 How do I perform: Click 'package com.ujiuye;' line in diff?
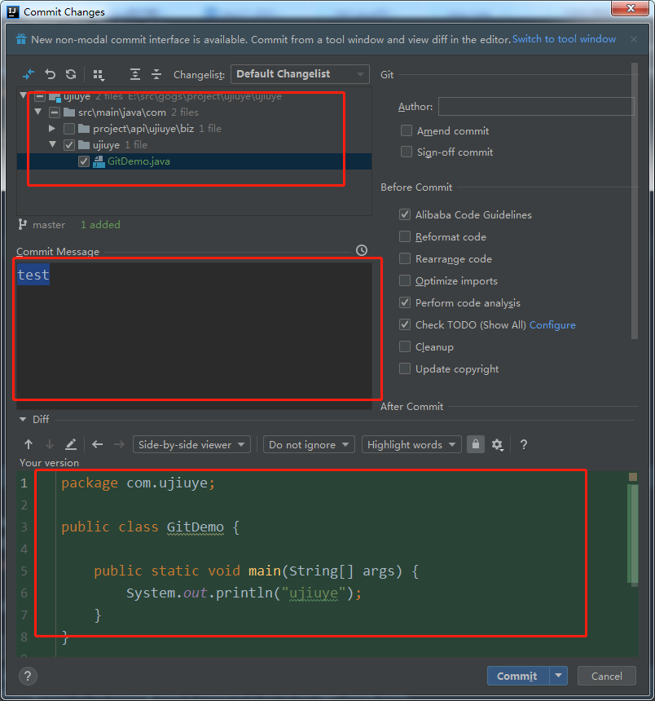138,483
